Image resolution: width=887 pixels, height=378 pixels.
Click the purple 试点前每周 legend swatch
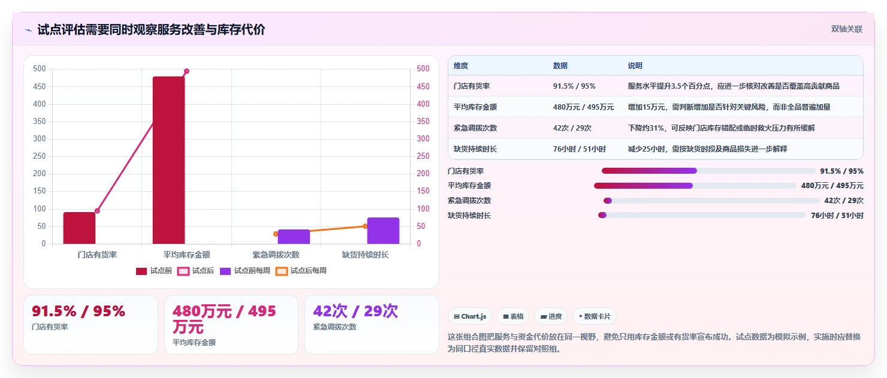(x=225, y=271)
